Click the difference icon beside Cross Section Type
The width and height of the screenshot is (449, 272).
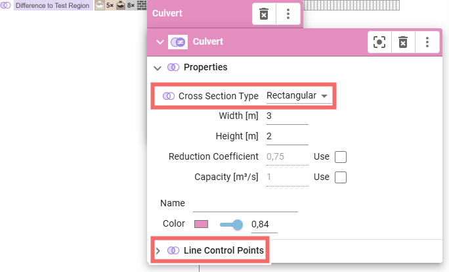coord(169,96)
